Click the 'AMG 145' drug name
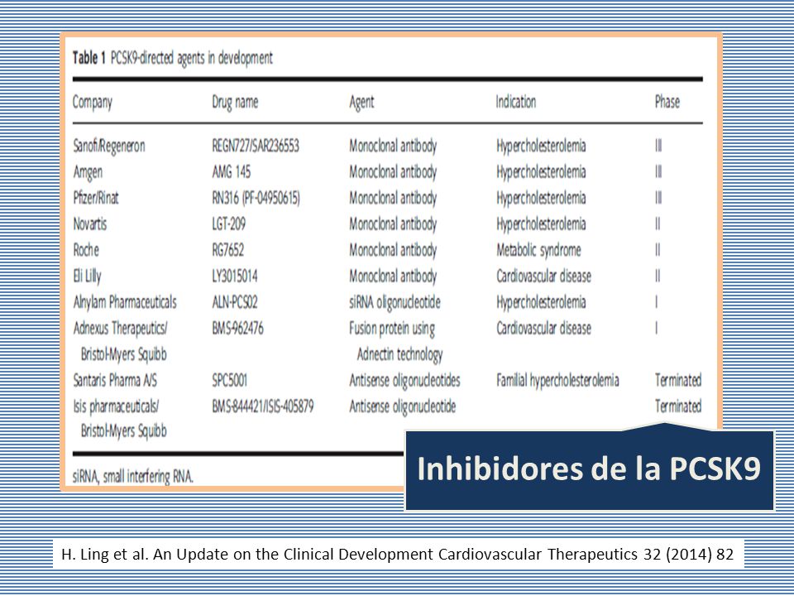The width and height of the screenshot is (794, 596). pyautogui.click(x=231, y=172)
